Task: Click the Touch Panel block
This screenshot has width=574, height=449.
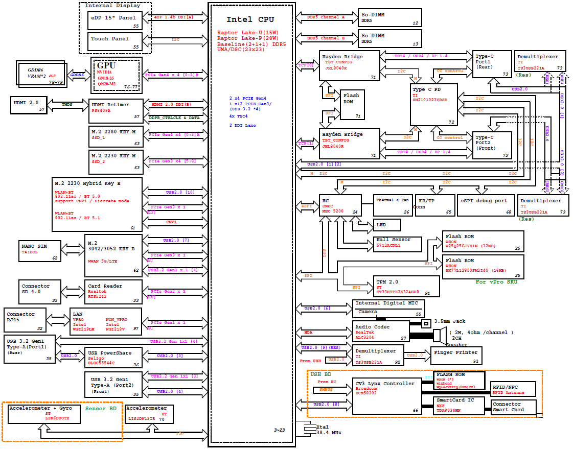Action: point(114,42)
